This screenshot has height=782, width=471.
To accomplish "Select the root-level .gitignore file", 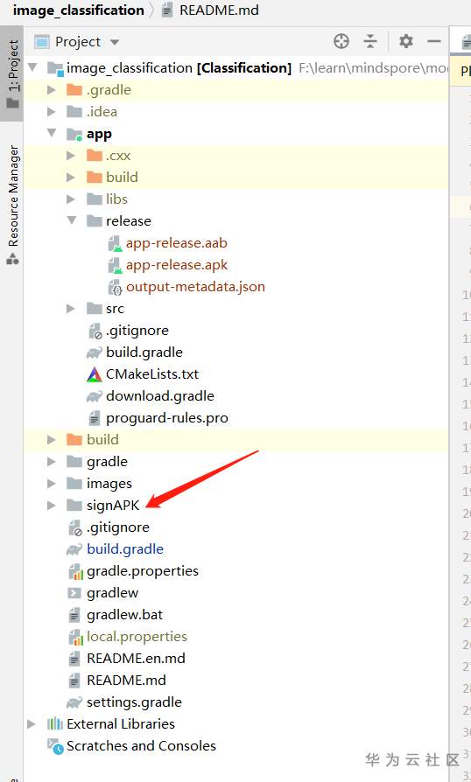I will click(x=117, y=527).
